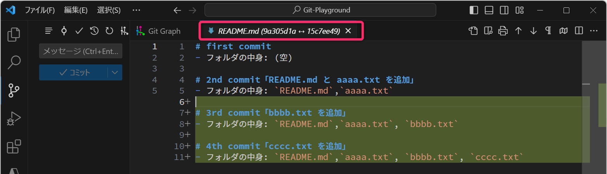Toggle the bottom panel layout button

[x=489, y=10]
